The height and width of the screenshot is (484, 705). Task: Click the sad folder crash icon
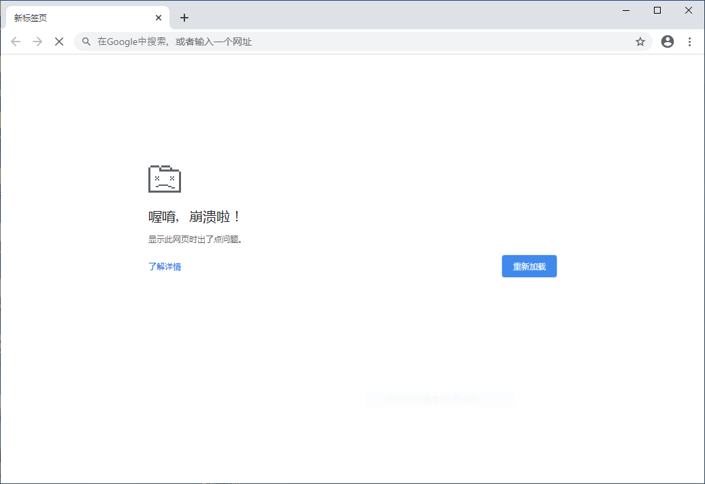click(x=164, y=178)
